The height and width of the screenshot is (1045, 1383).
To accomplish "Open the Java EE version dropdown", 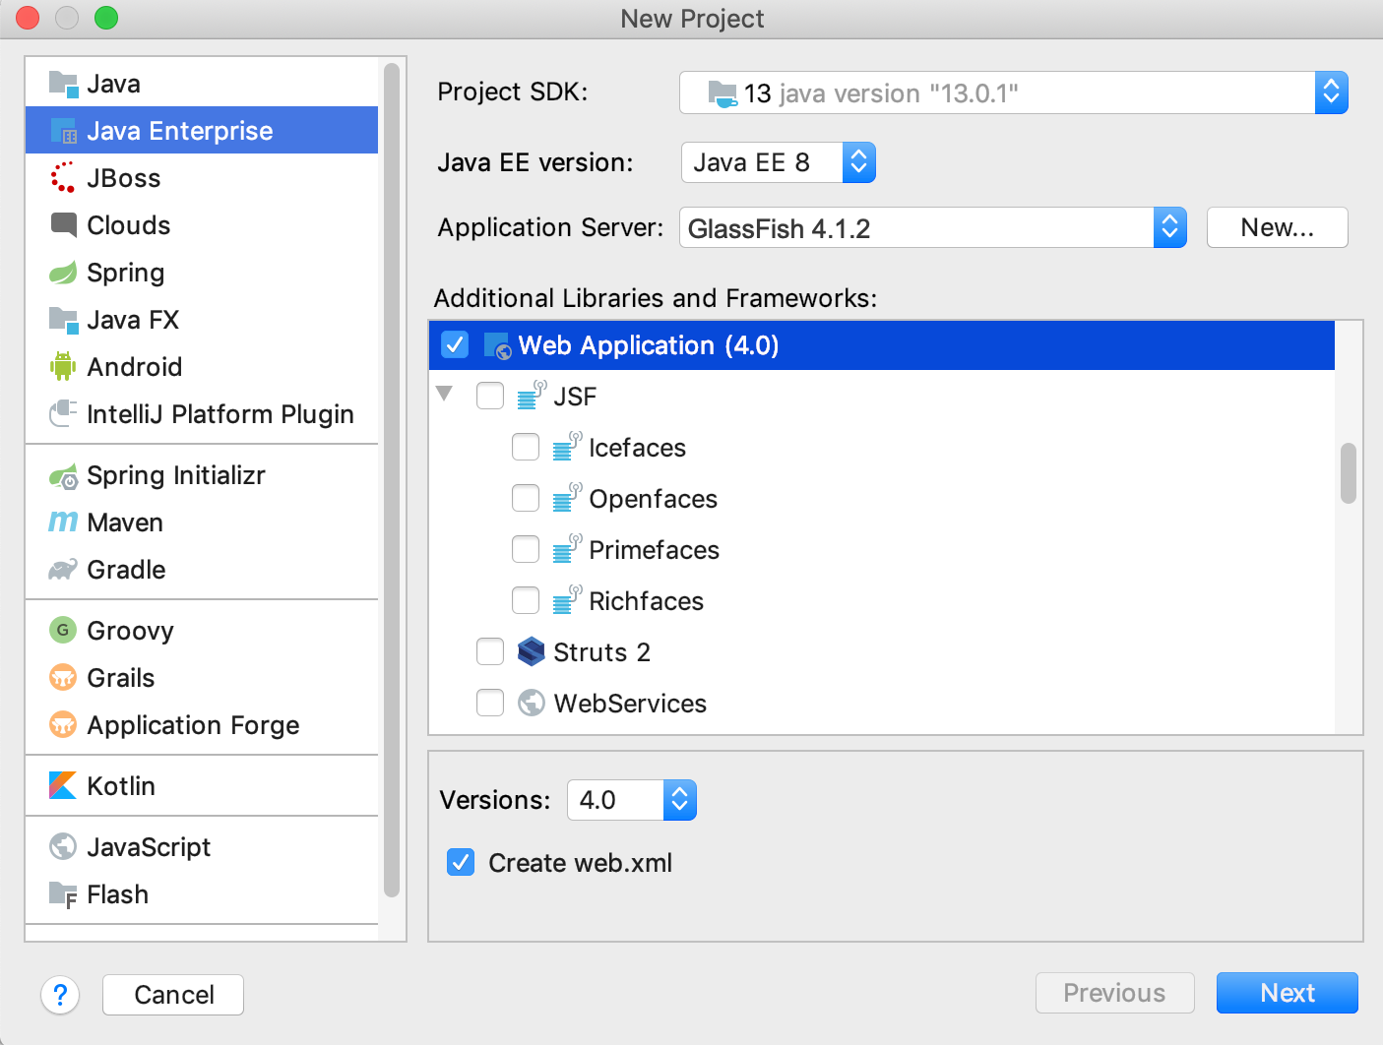I will pos(778,162).
